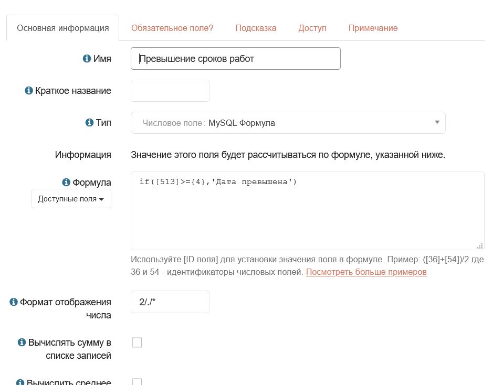Click the info icon beside Формула

pos(66,182)
